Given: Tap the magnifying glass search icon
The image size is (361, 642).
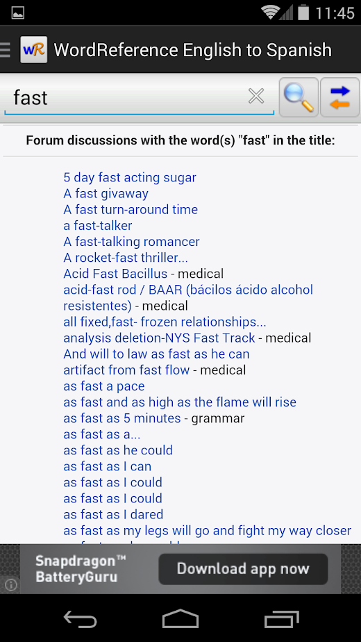Looking at the screenshot, I should (x=299, y=97).
